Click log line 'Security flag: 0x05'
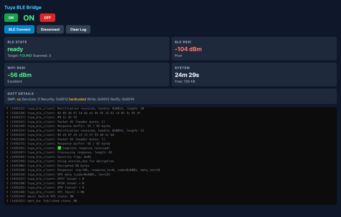This screenshot has width=341, height=217. (x=49, y=157)
